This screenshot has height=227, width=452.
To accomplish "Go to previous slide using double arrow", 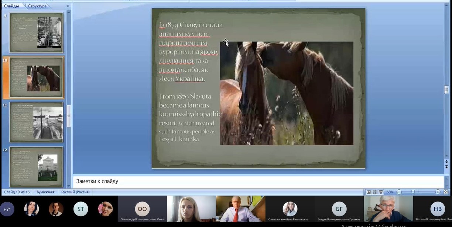I will coord(446,162).
